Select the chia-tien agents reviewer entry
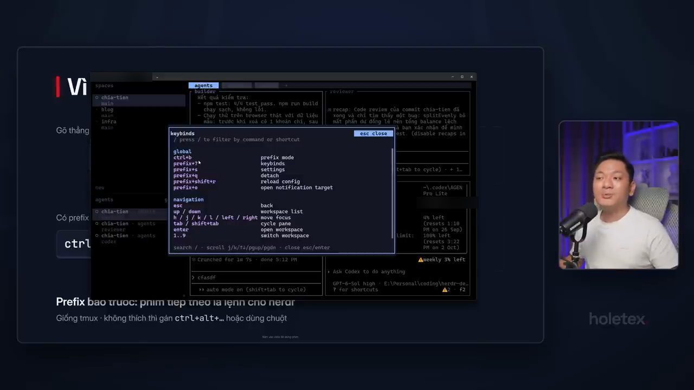Viewport: 694px width, 390px height. coord(128,226)
